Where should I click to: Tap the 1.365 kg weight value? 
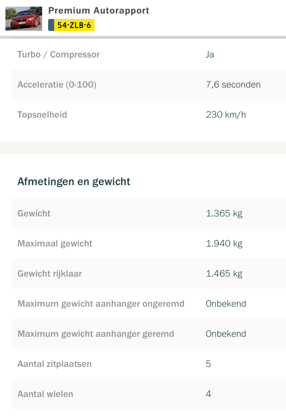[224, 213]
